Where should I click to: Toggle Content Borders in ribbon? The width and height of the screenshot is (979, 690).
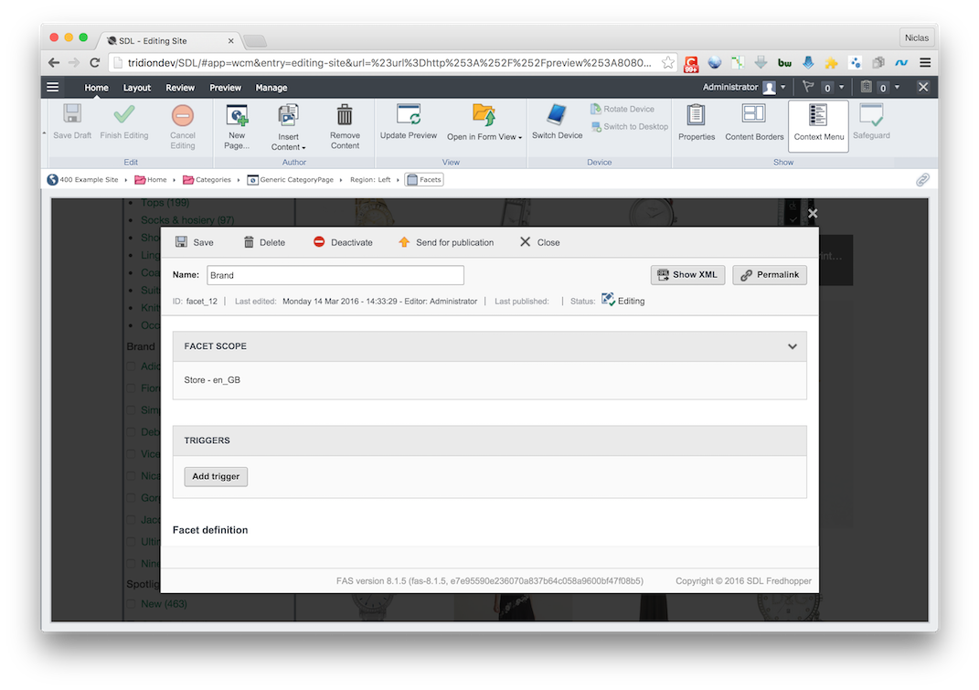(x=754, y=116)
